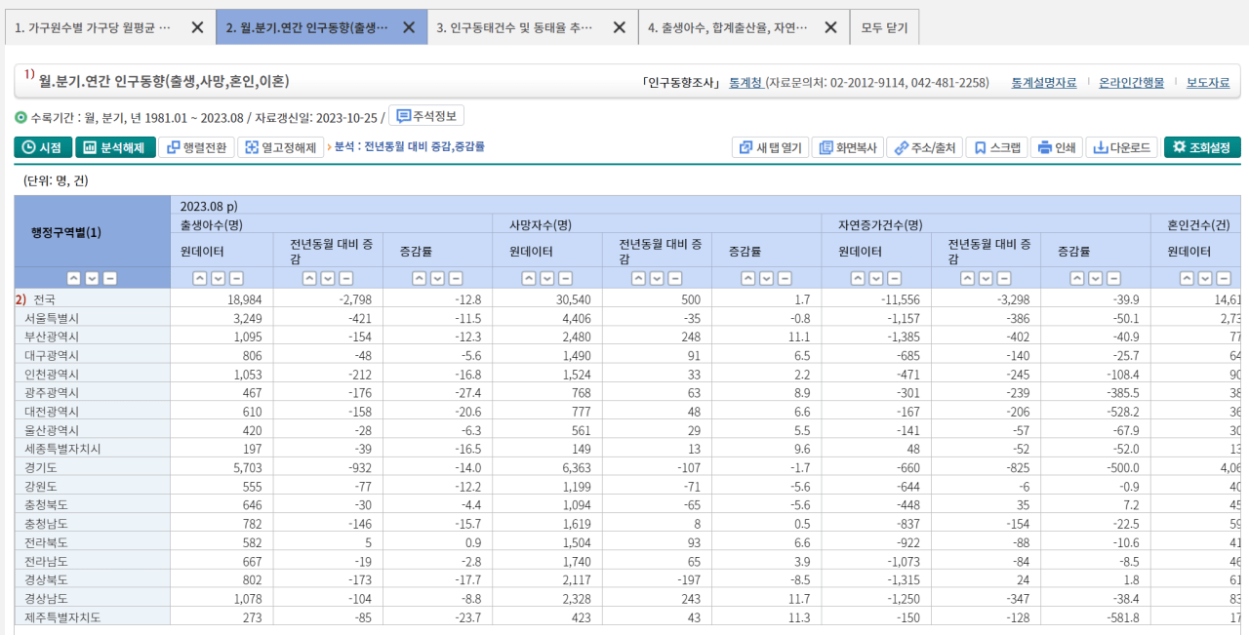Switch to tab 1 가구원수별 가구당 월평균
The width and height of the screenshot is (1249, 635).
coord(93,27)
